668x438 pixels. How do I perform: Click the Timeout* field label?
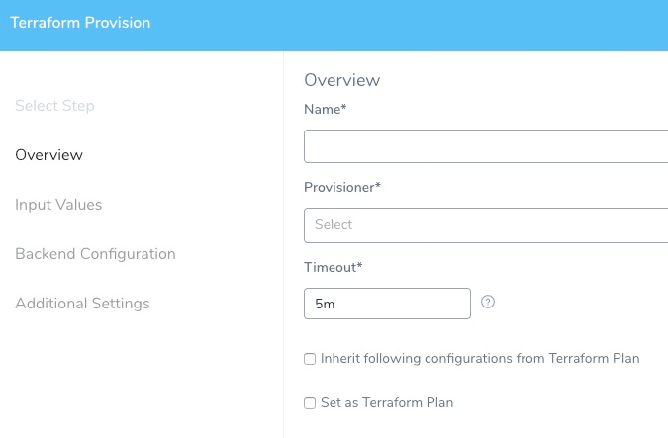334,267
